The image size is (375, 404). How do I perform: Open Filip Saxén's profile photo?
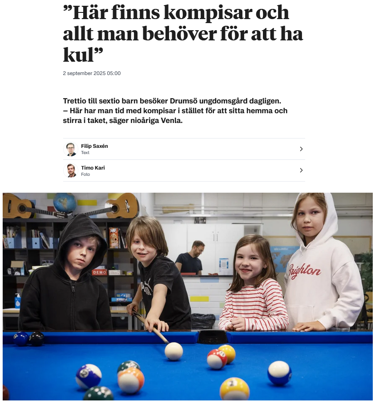71,149
